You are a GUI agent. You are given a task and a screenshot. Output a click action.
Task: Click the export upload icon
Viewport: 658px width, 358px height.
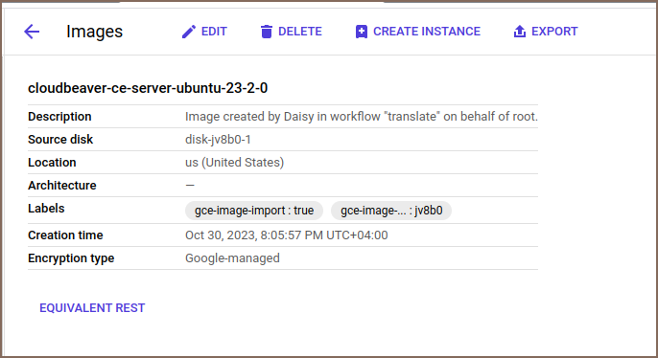pyautogui.click(x=520, y=32)
